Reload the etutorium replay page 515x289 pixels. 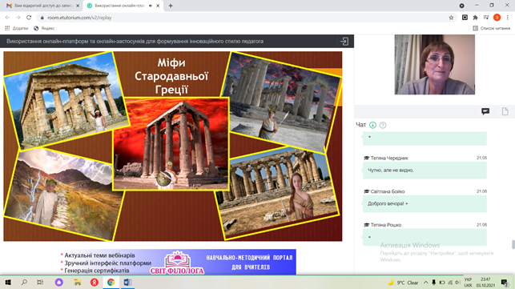coord(29,18)
